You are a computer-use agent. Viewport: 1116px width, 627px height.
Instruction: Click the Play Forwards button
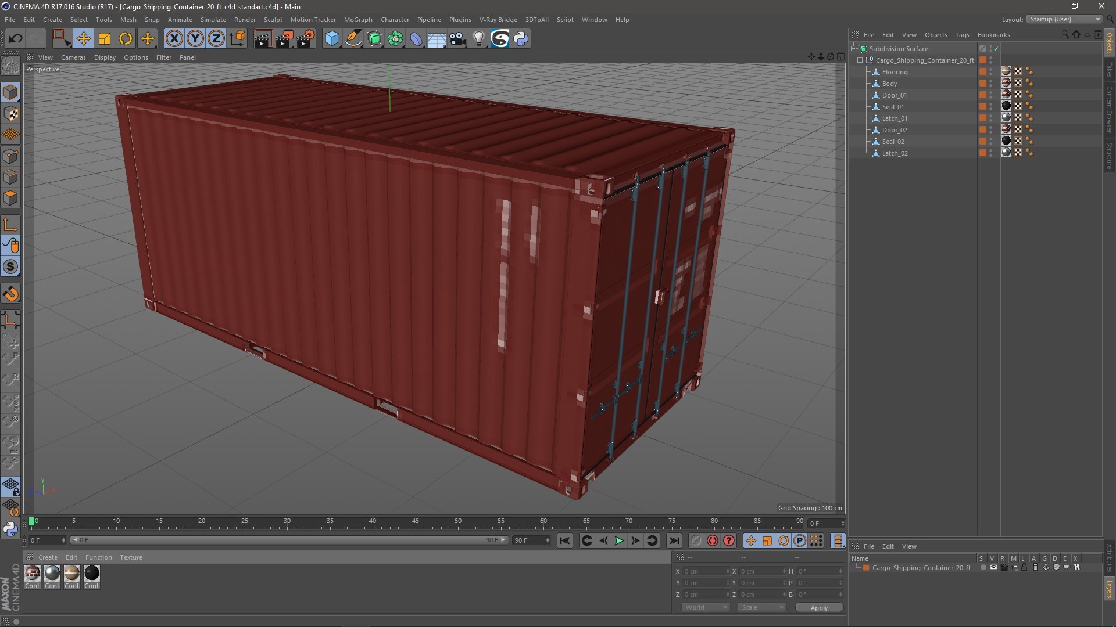619,540
